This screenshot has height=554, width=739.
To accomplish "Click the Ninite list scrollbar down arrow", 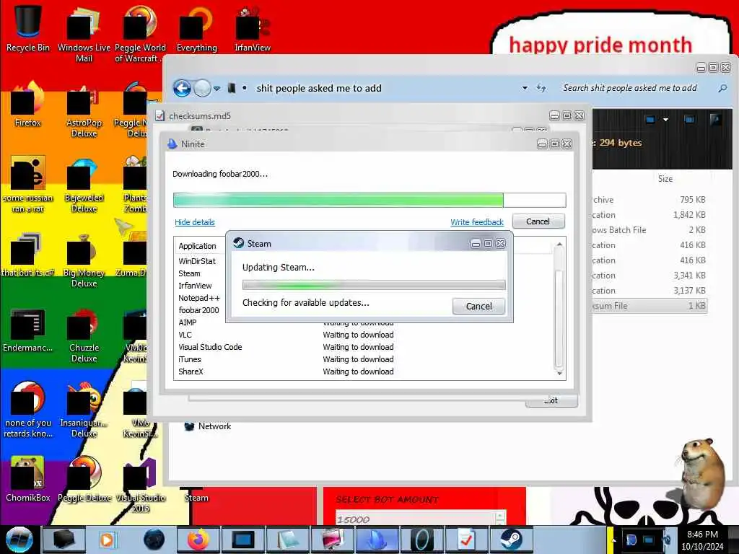I will tap(559, 373).
